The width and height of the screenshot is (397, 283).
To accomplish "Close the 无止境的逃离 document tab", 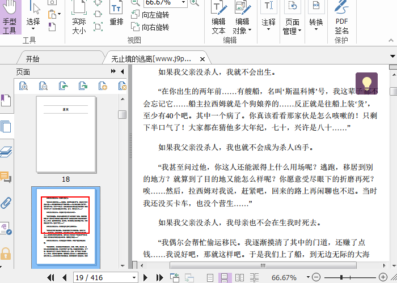I will tap(202, 59).
